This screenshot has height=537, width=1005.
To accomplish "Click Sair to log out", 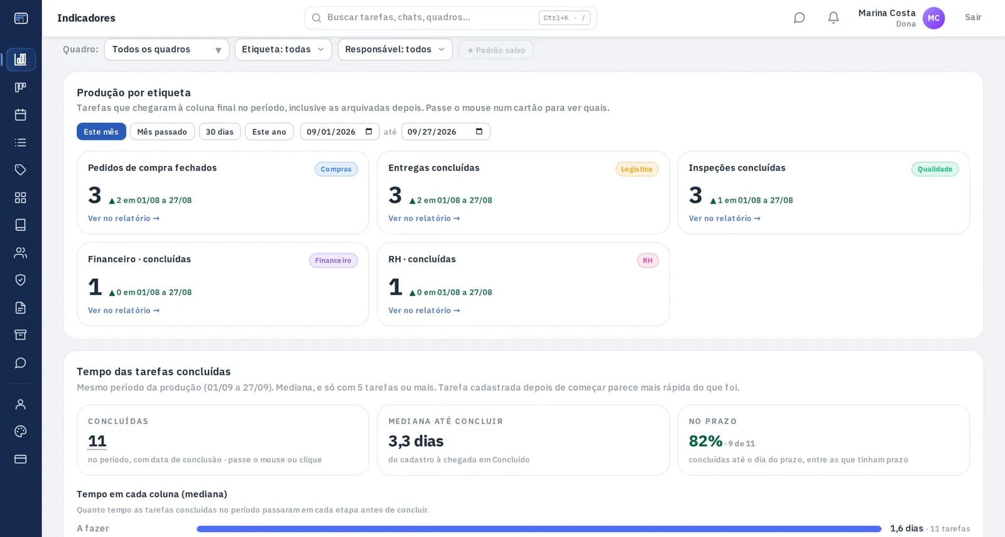I will click(973, 18).
